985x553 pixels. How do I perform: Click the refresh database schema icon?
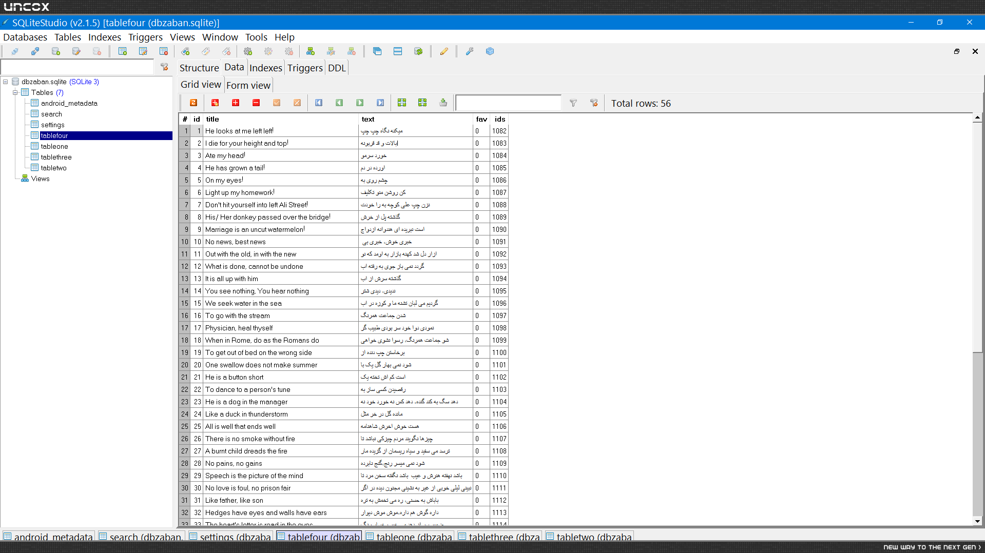418,51
